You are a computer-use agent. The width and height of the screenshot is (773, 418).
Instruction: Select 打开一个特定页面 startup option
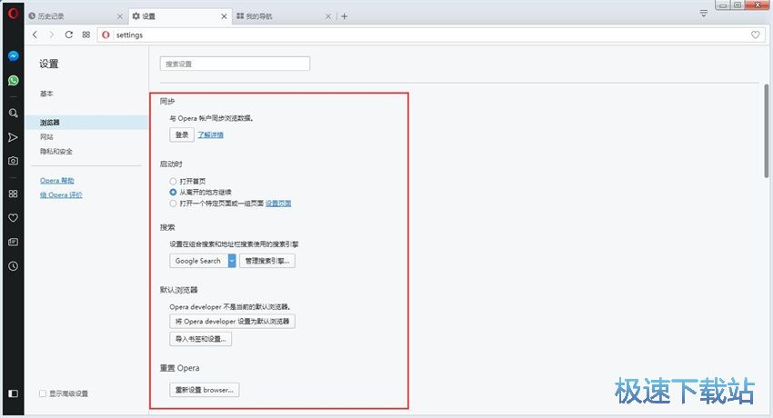tap(173, 204)
